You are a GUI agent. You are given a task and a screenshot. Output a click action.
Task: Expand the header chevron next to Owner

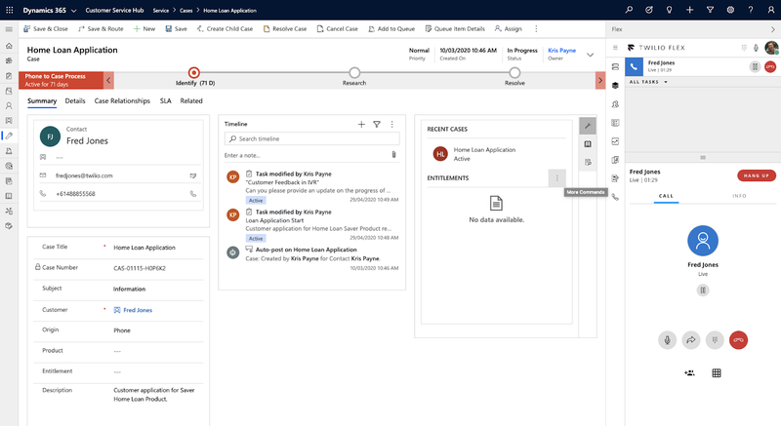(x=590, y=55)
